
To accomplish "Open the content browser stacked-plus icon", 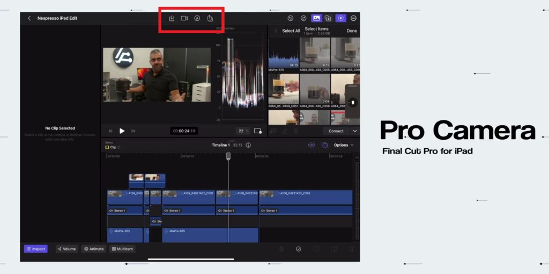I will 328,18.
